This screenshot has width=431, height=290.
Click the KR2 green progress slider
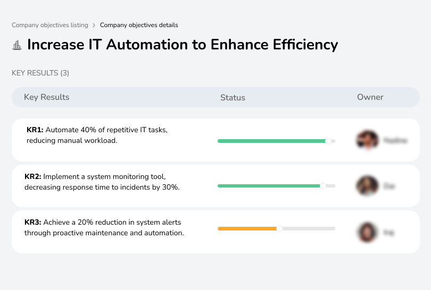276,186
